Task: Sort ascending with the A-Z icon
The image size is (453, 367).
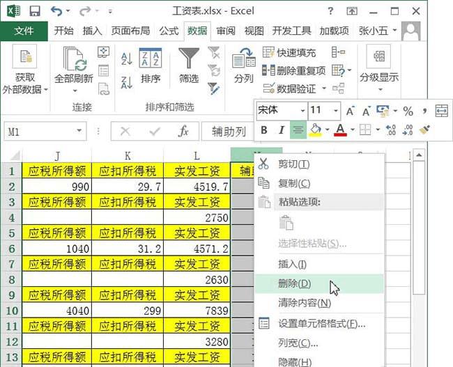Action: (127, 58)
